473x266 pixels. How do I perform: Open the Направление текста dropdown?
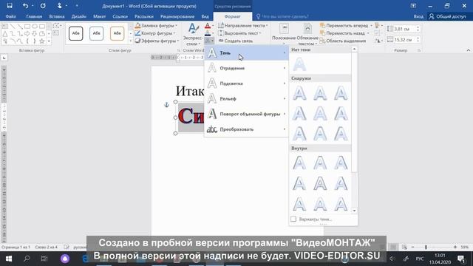243,26
